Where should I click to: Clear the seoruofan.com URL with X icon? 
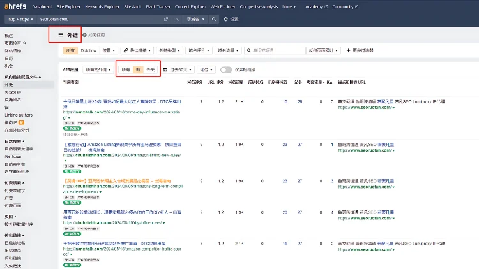tap(177, 19)
